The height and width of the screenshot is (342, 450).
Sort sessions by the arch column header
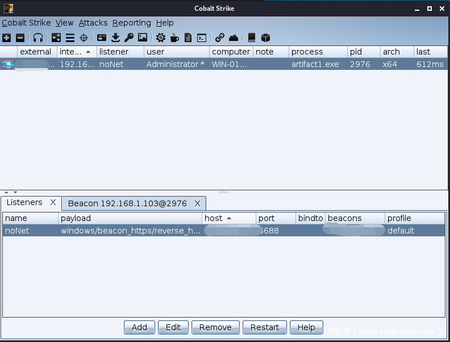397,52
